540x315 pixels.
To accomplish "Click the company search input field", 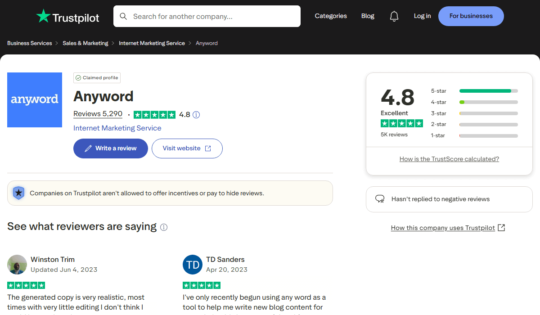I will [207, 16].
